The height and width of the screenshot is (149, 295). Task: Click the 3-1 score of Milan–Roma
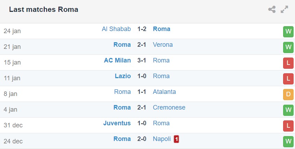(x=142, y=60)
